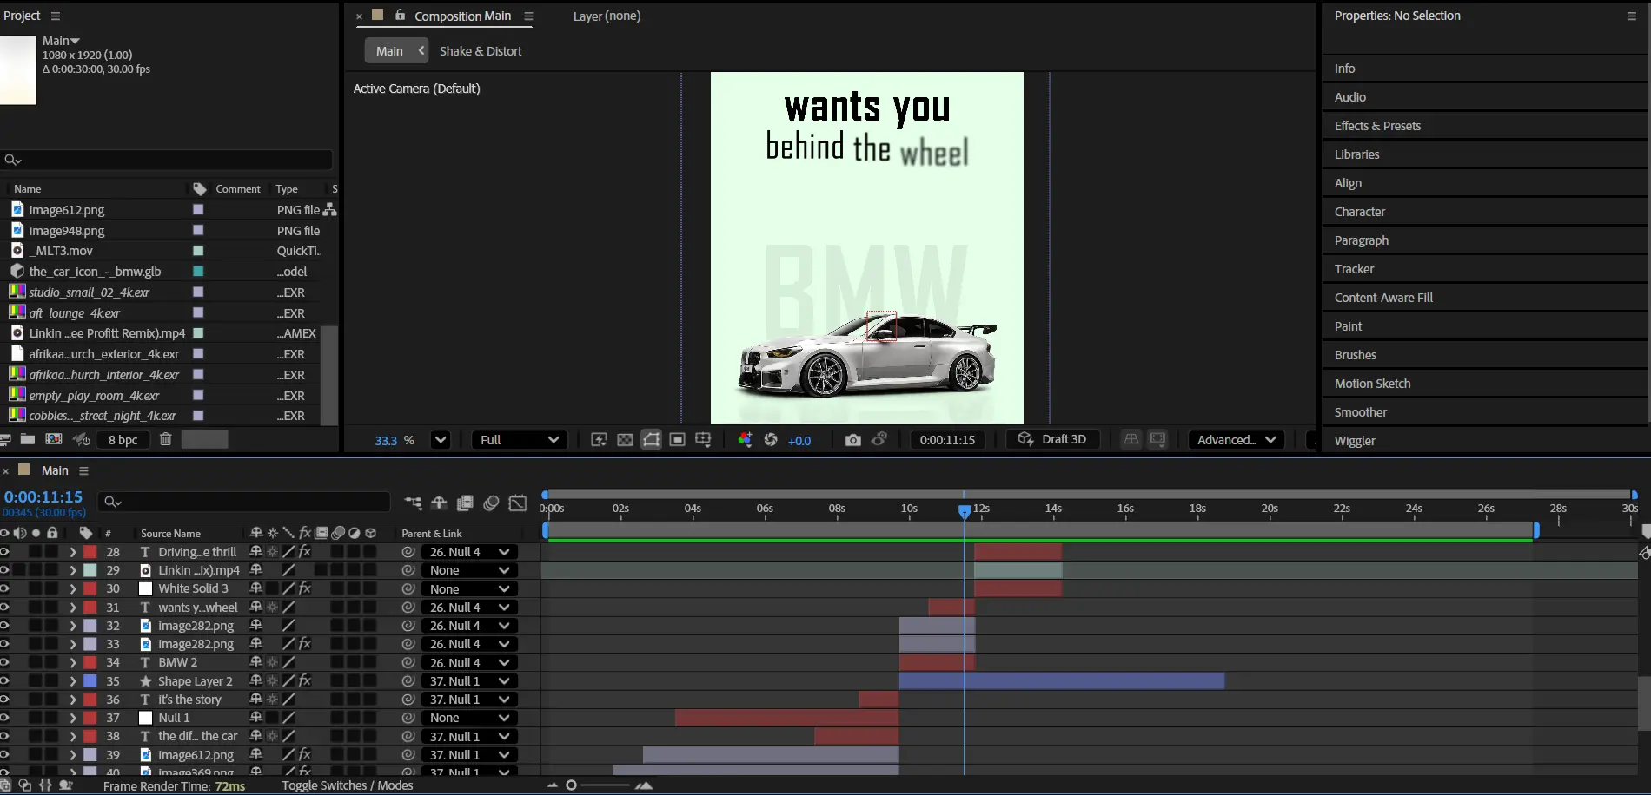Click the channel and color management icon
This screenshot has height=795, width=1651.
(x=745, y=440)
